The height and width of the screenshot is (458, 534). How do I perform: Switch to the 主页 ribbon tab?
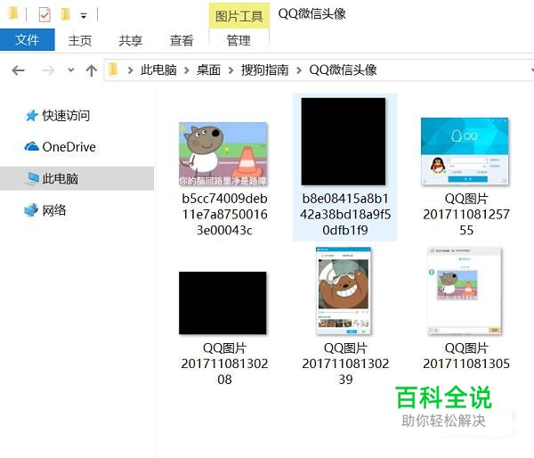[80, 41]
